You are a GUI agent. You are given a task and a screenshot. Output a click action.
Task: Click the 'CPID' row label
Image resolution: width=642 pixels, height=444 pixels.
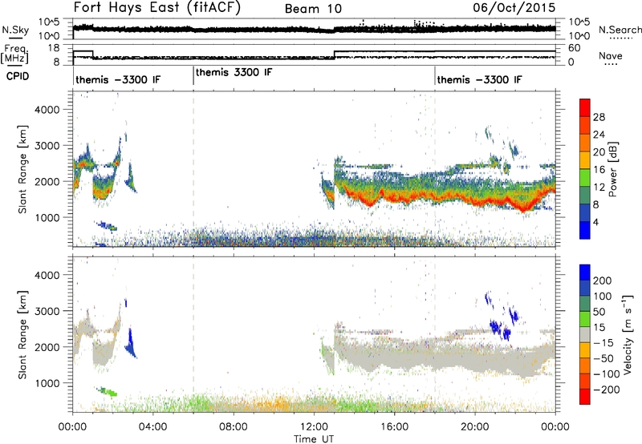[18, 76]
